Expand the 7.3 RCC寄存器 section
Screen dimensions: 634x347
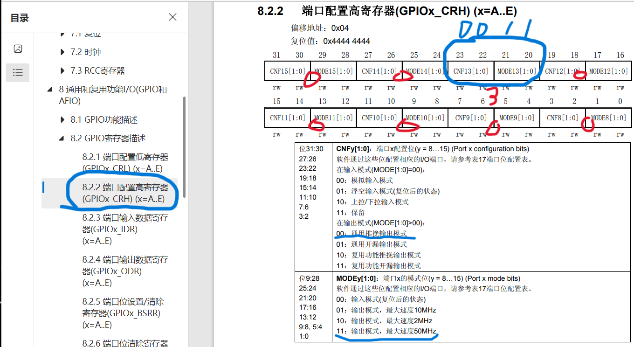pyautogui.click(x=62, y=70)
